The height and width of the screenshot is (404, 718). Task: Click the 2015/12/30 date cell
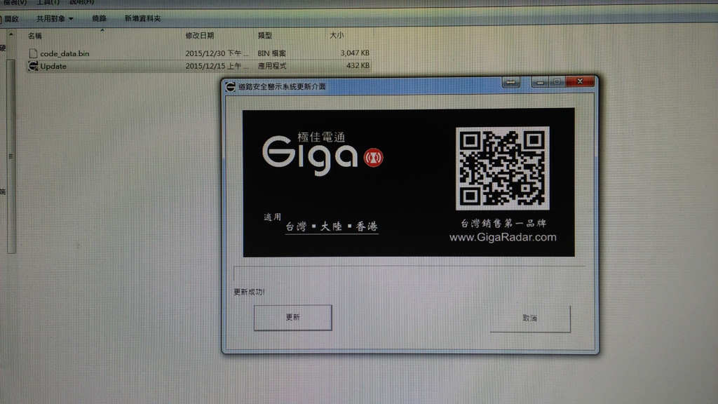(217, 53)
